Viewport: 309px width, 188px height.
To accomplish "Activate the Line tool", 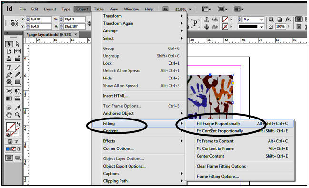I will pyautogui.click(x=18, y=68).
